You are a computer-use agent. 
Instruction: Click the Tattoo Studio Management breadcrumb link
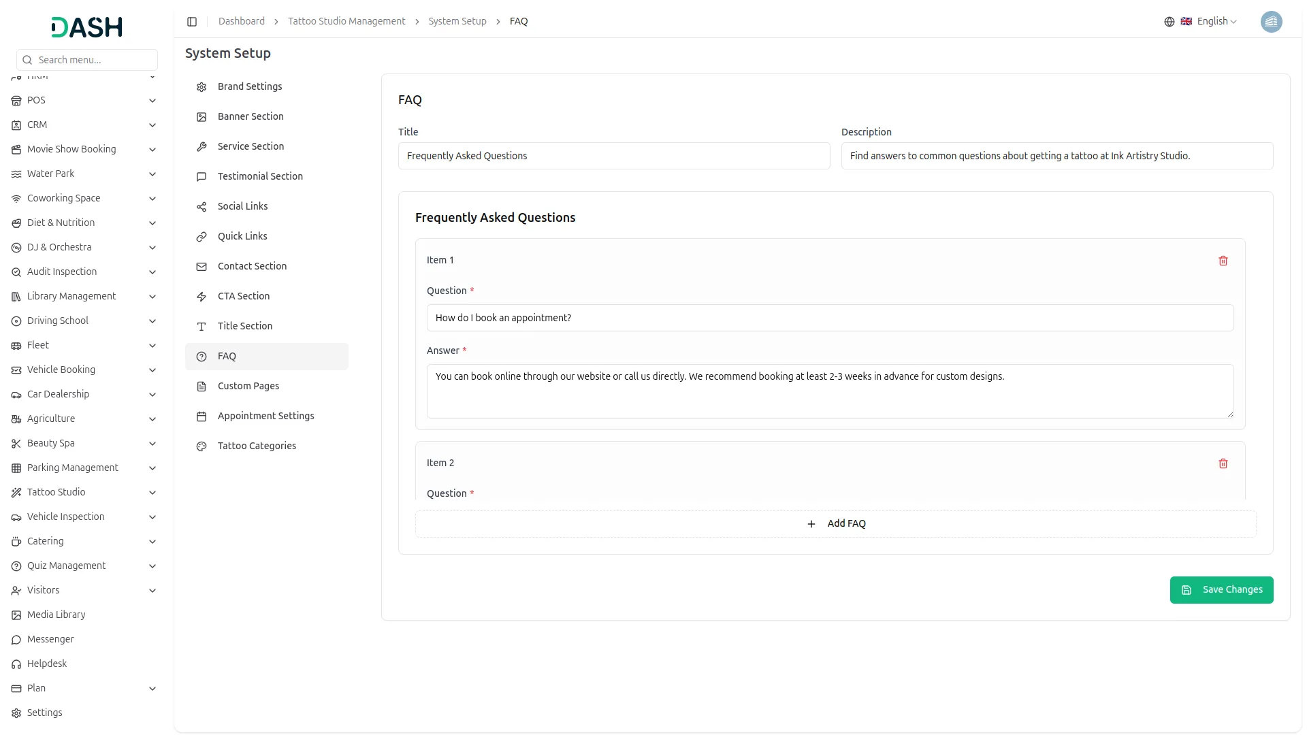(346, 22)
